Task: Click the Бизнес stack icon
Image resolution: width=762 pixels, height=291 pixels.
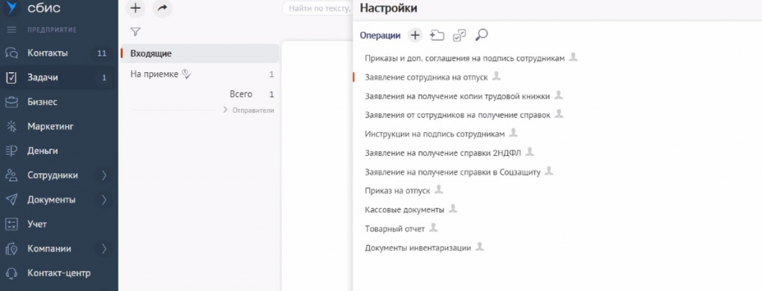Action: [12, 102]
